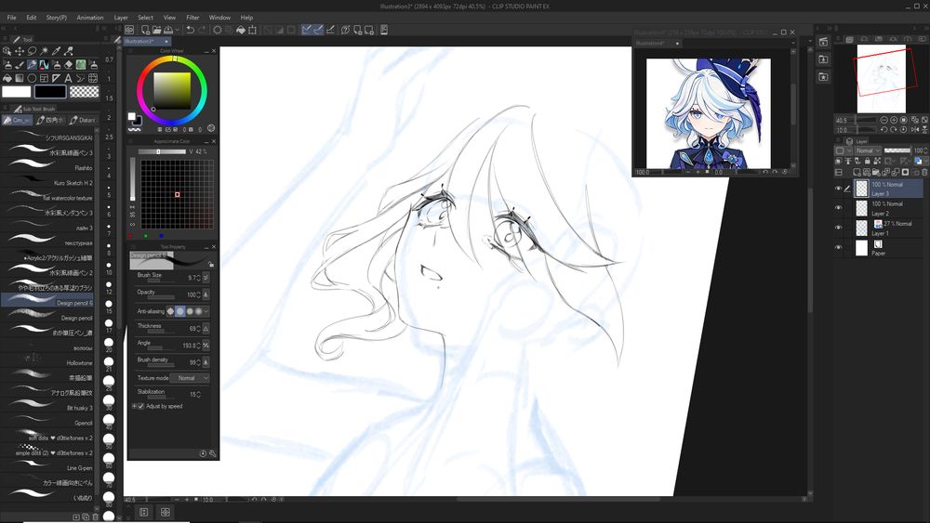Pick the white main color swatch

click(x=16, y=92)
